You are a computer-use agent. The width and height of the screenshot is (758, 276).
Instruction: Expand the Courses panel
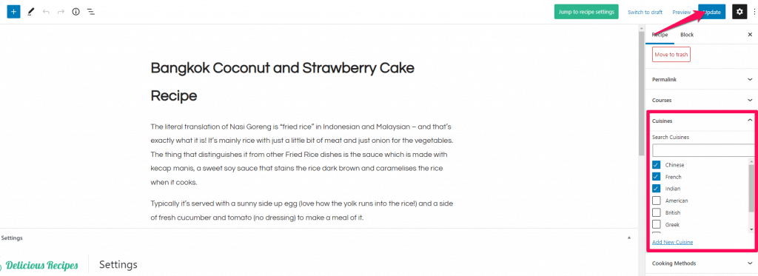702,100
